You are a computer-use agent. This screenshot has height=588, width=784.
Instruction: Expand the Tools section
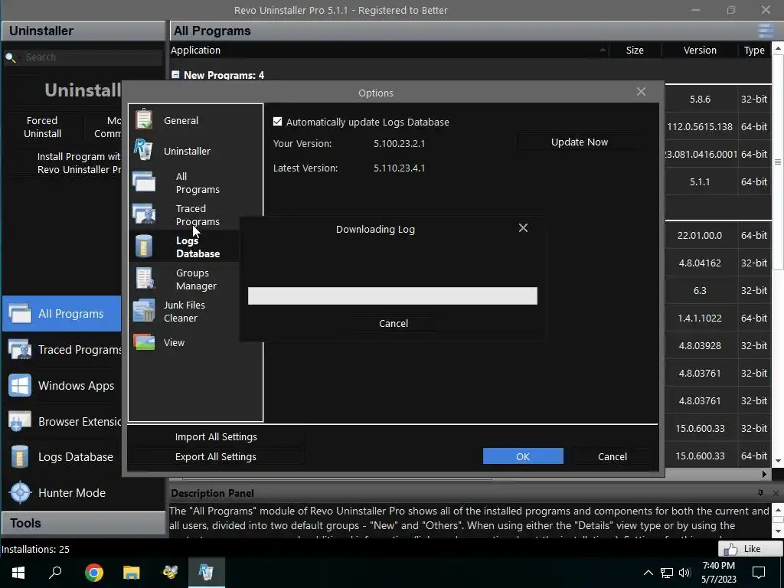point(83,523)
